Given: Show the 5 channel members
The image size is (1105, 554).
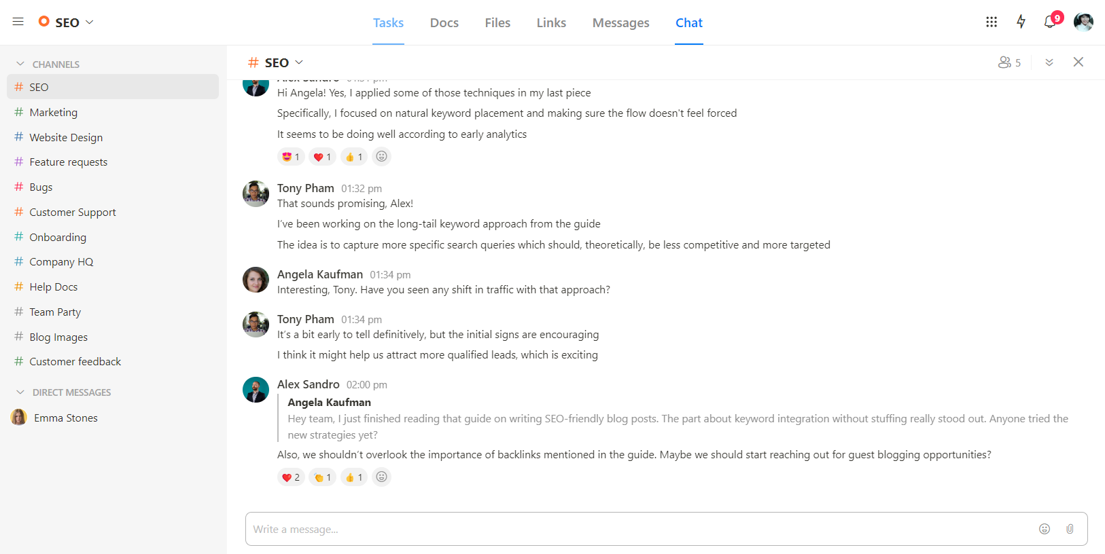Looking at the screenshot, I should click(1009, 62).
